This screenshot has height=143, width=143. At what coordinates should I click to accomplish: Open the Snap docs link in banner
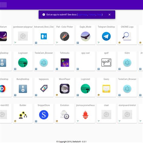pyautogui.click(x=99, y=14)
